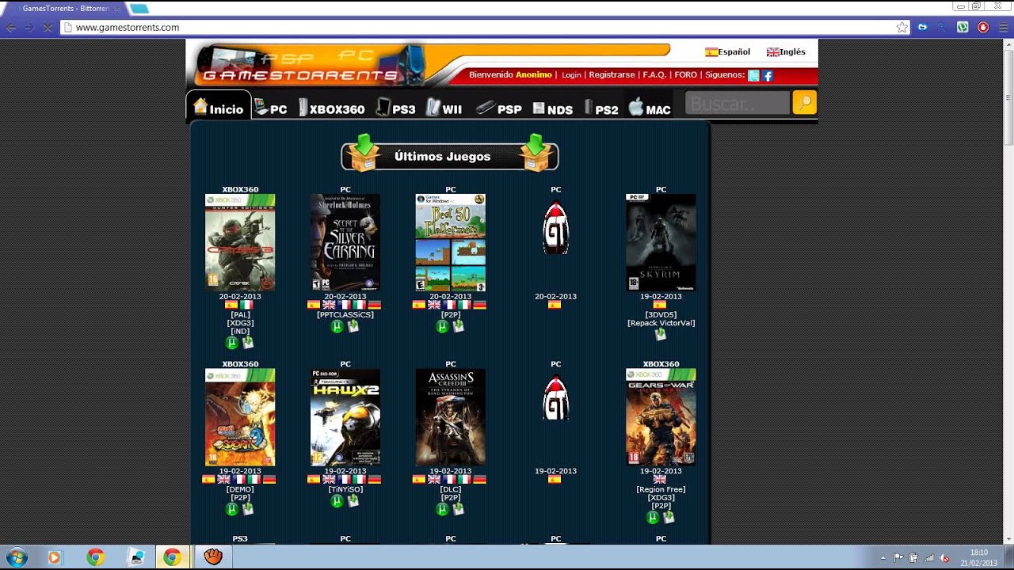This screenshot has width=1014, height=570.
Task: Open the PS3 section tab
Action: [395, 108]
